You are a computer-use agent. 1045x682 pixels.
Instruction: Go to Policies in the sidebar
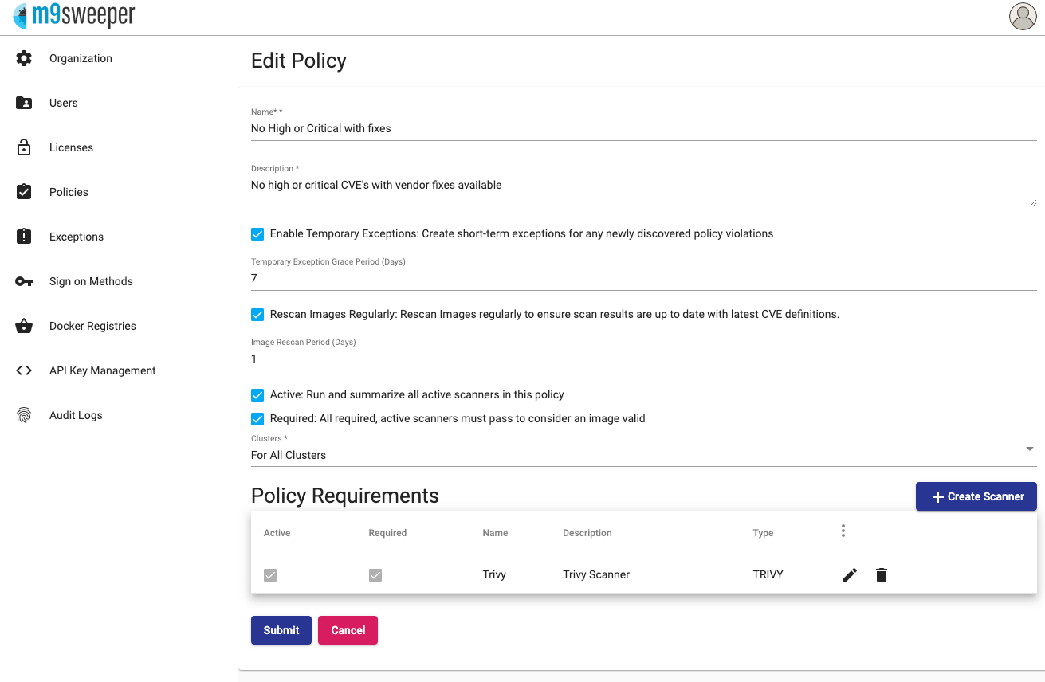click(69, 192)
